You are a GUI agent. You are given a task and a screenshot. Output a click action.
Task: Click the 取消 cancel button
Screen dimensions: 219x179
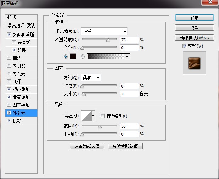195,28
